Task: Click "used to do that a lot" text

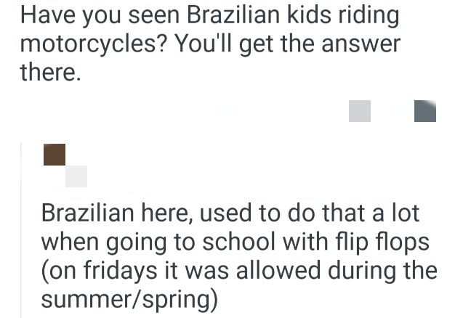Action: click(x=309, y=214)
